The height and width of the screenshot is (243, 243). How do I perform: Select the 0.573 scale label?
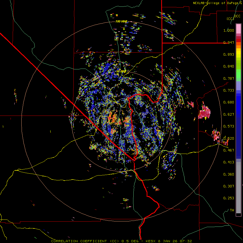pos(229,126)
